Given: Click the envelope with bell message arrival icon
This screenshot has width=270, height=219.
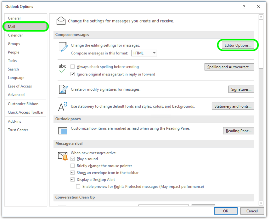Looking at the screenshot, I should coord(63,156).
